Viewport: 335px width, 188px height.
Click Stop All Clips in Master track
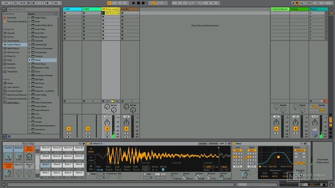coord(310,101)
